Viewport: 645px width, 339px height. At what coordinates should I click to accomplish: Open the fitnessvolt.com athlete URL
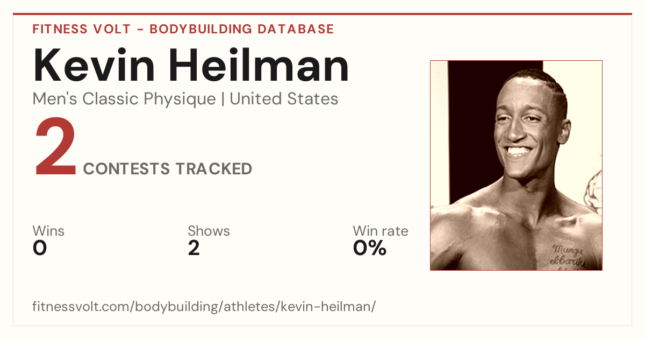(x=204, y=307)
